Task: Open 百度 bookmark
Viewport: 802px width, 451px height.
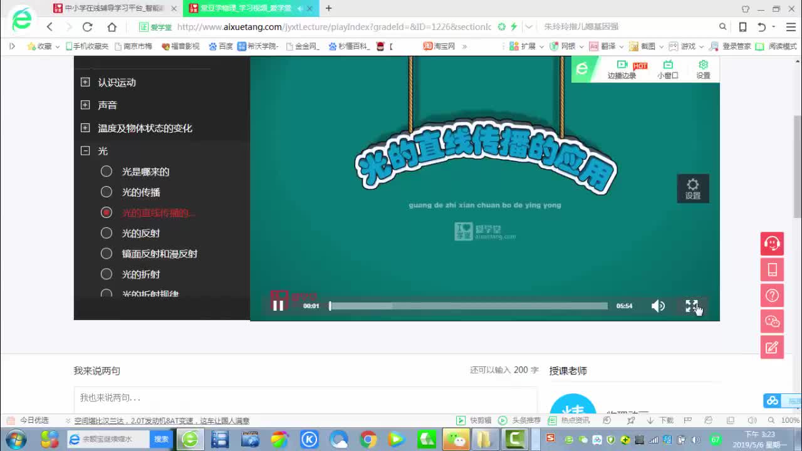Action: [x=221, y=46]
